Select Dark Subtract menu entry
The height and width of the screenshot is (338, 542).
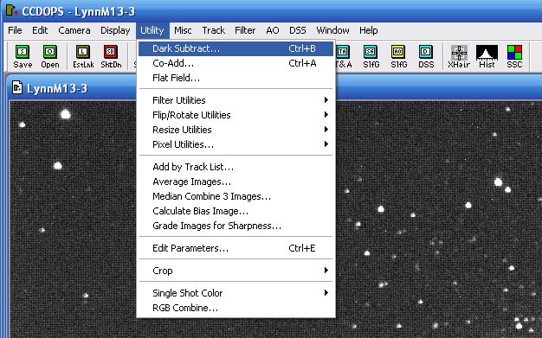click(236, 48)
